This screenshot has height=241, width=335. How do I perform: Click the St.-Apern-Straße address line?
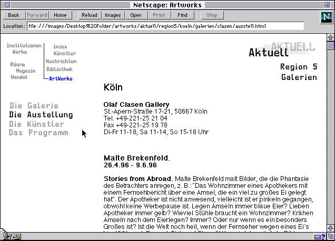(155, 112)
